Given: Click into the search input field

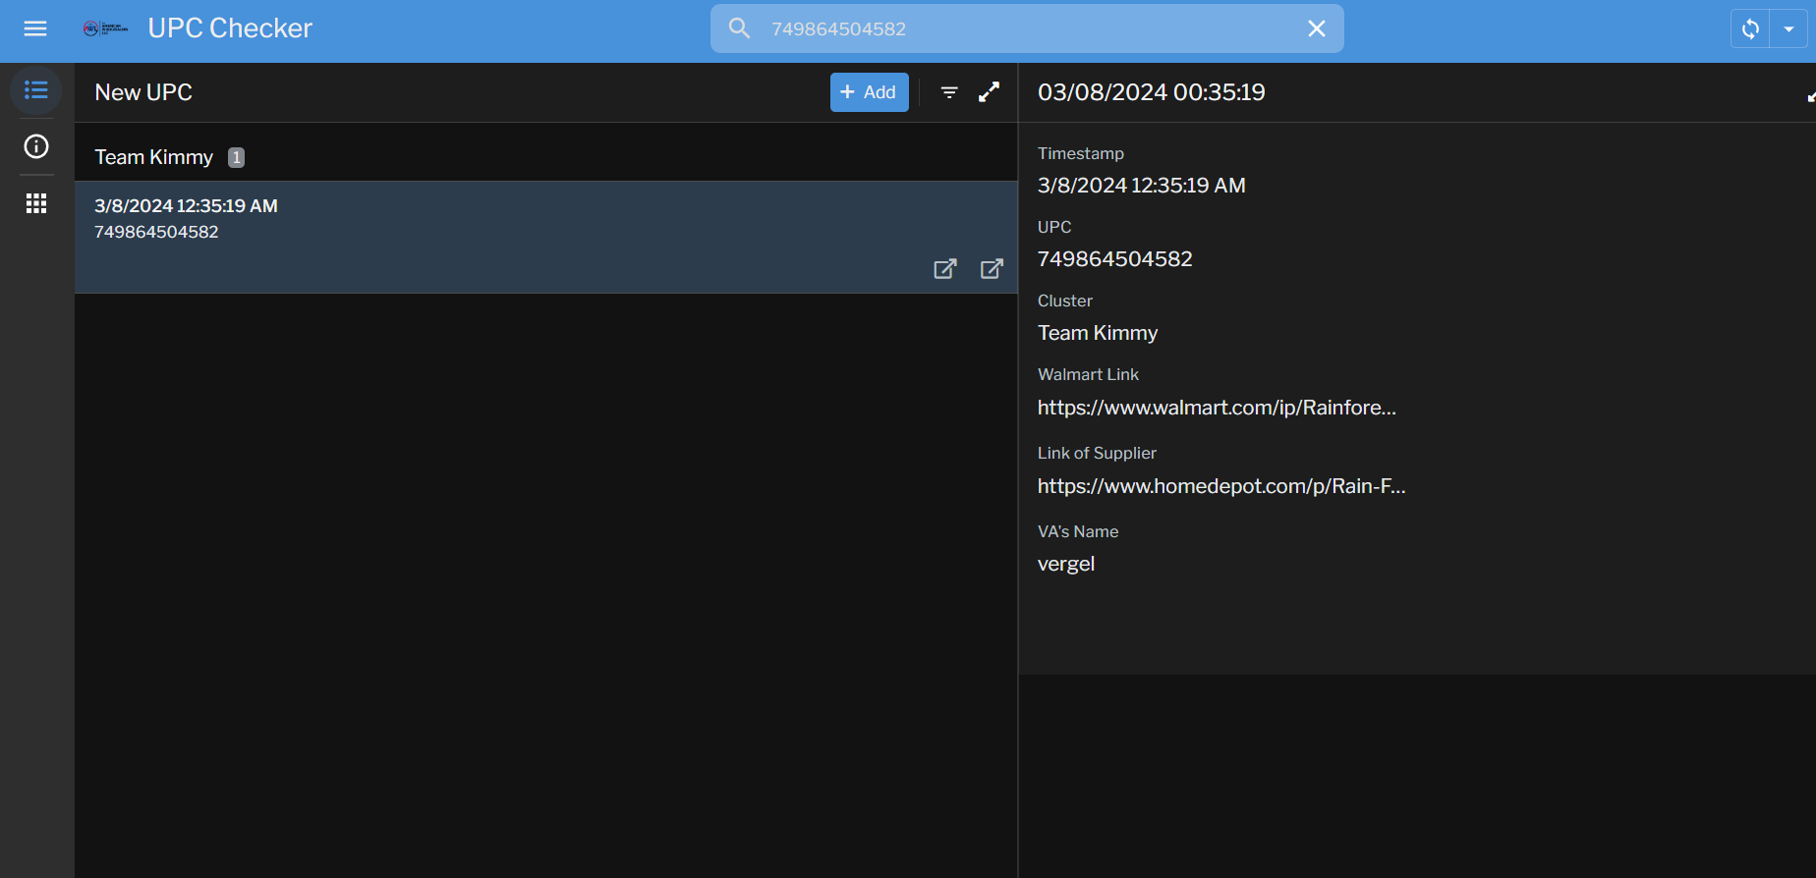Looking at the screenshot, I should click(x=1022, y=28).
